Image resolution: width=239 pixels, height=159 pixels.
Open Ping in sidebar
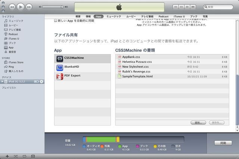pyautogui.click(x=11, y=67)
